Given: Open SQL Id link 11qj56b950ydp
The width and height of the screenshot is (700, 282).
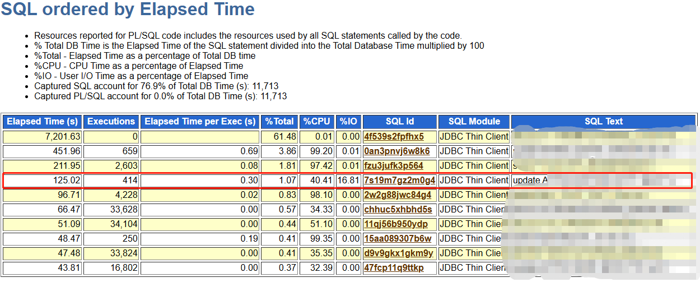Looking at the screenshot, I should (x=395, y=224).
